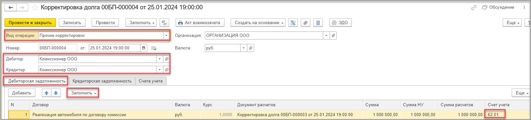The height and width of the screenshot is (120, 531).
Task: Go forward with the right arrow button
Action: (22, 7)
